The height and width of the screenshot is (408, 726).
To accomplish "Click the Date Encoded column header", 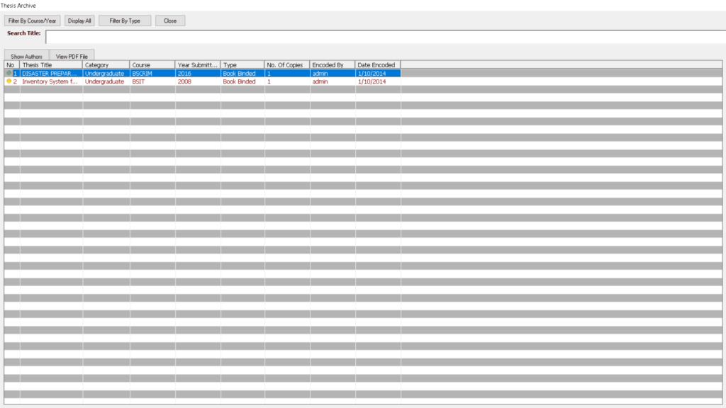I will coord(376,64).
